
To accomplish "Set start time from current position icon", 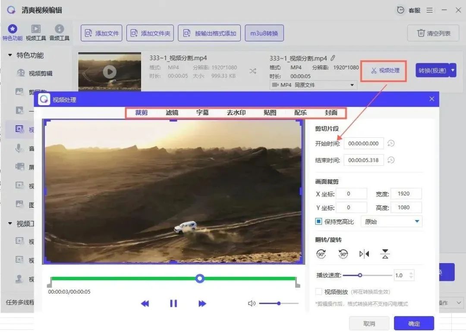I will 391,143.
